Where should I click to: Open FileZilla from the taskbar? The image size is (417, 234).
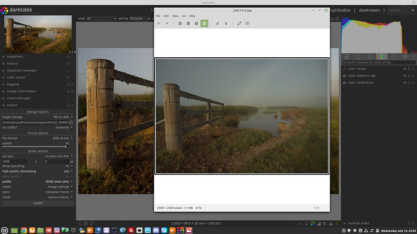click(131, 230)
